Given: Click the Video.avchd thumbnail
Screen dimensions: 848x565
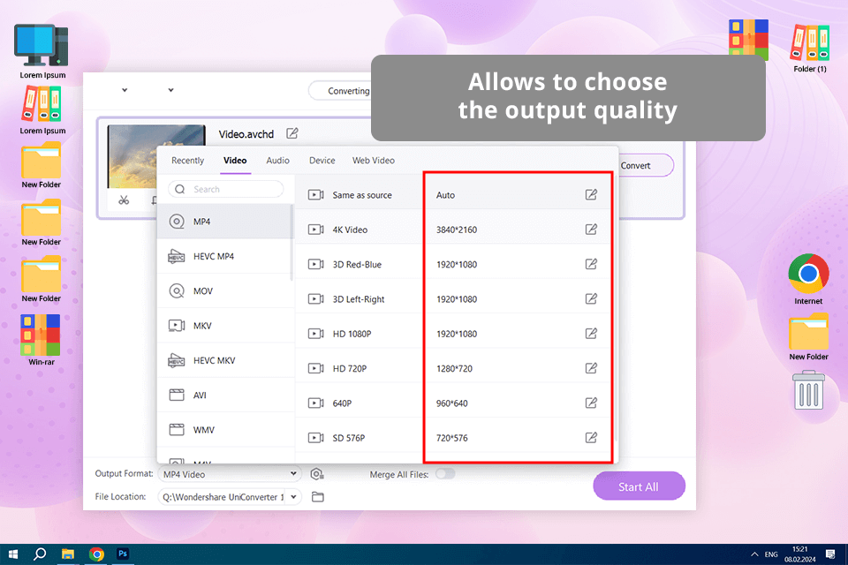Looking at the screenshot, I should tap(156, 156).
